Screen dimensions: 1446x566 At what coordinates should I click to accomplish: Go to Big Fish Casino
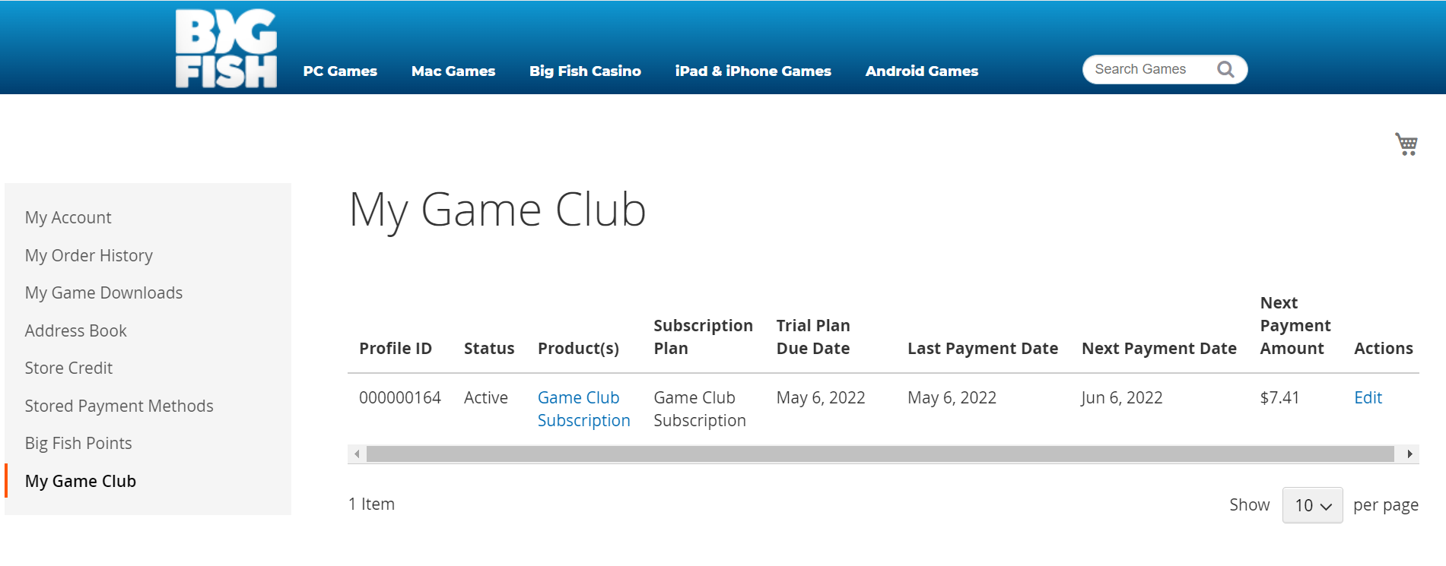click(x=585, y=71)
